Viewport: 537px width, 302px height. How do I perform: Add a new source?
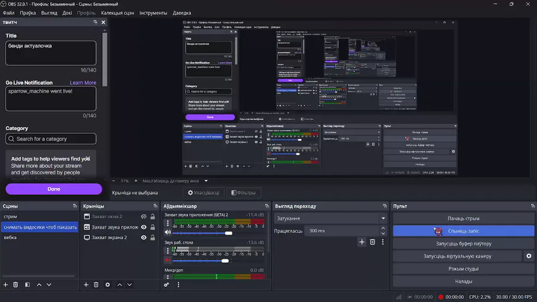point(86,285)
